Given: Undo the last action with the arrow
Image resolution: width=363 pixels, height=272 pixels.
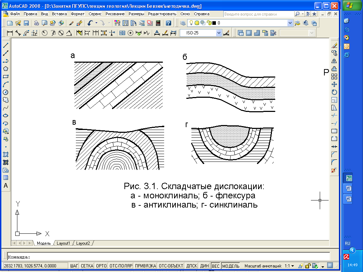Looking at the screenshot, I should [x=90, y=23].
